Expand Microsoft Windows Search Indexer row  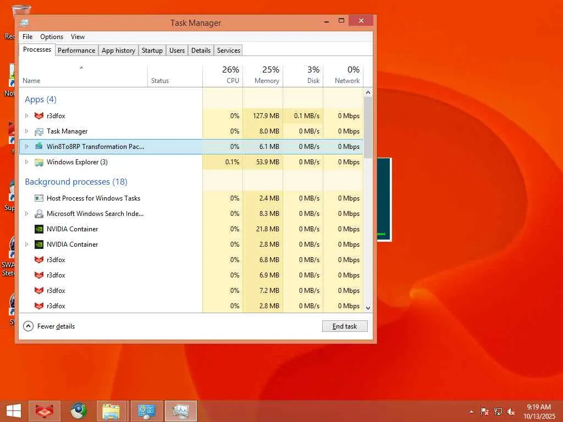[26, 214]
